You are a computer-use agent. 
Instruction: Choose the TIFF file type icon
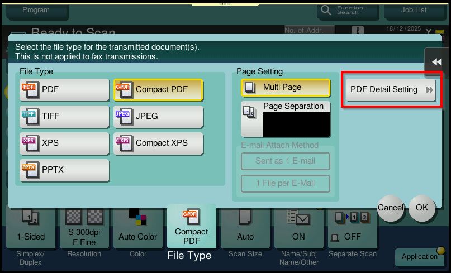click(x=30, y=116)
